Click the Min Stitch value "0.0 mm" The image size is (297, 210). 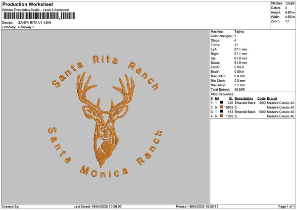click(x=240, y=81)
